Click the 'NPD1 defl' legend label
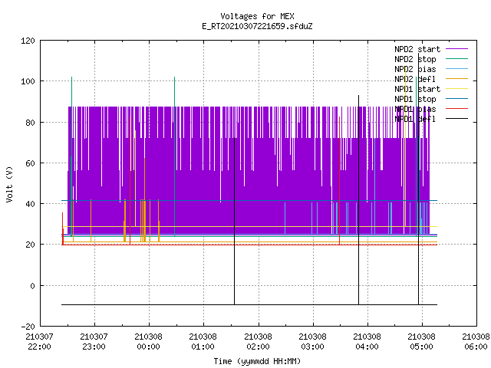The height and width of the screenshot is (368, 491). click(x=415, y=120)
